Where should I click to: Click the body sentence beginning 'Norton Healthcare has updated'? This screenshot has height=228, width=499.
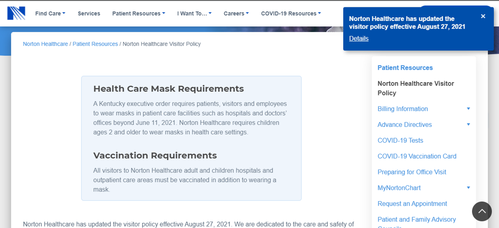[188, 224]
